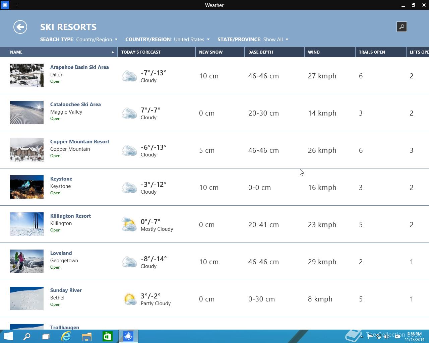
Task: Go back using the circled arrow button
Action: (20, 27)
